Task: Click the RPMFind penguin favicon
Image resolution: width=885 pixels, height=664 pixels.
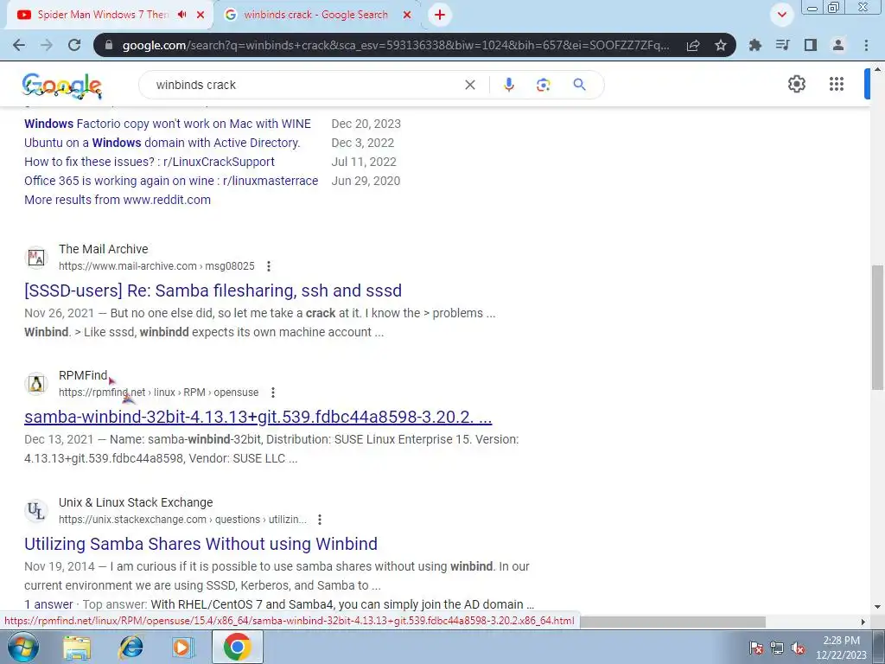Action: 36,384
